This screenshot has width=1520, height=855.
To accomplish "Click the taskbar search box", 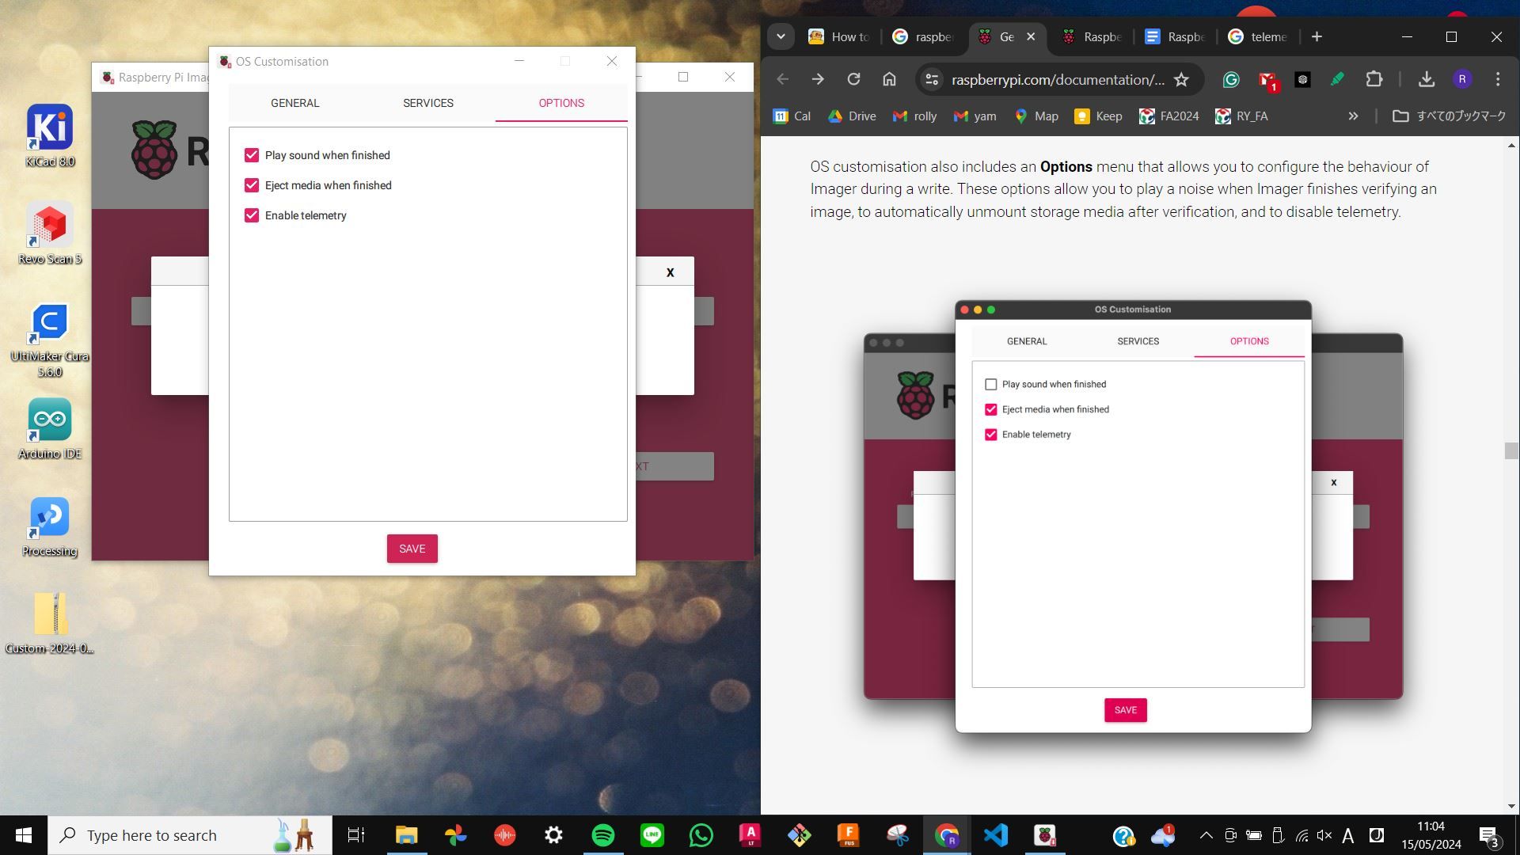I will point(190,835).
